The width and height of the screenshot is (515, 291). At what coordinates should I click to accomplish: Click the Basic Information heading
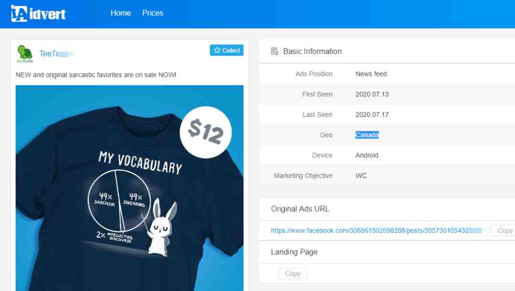(312, 51)
